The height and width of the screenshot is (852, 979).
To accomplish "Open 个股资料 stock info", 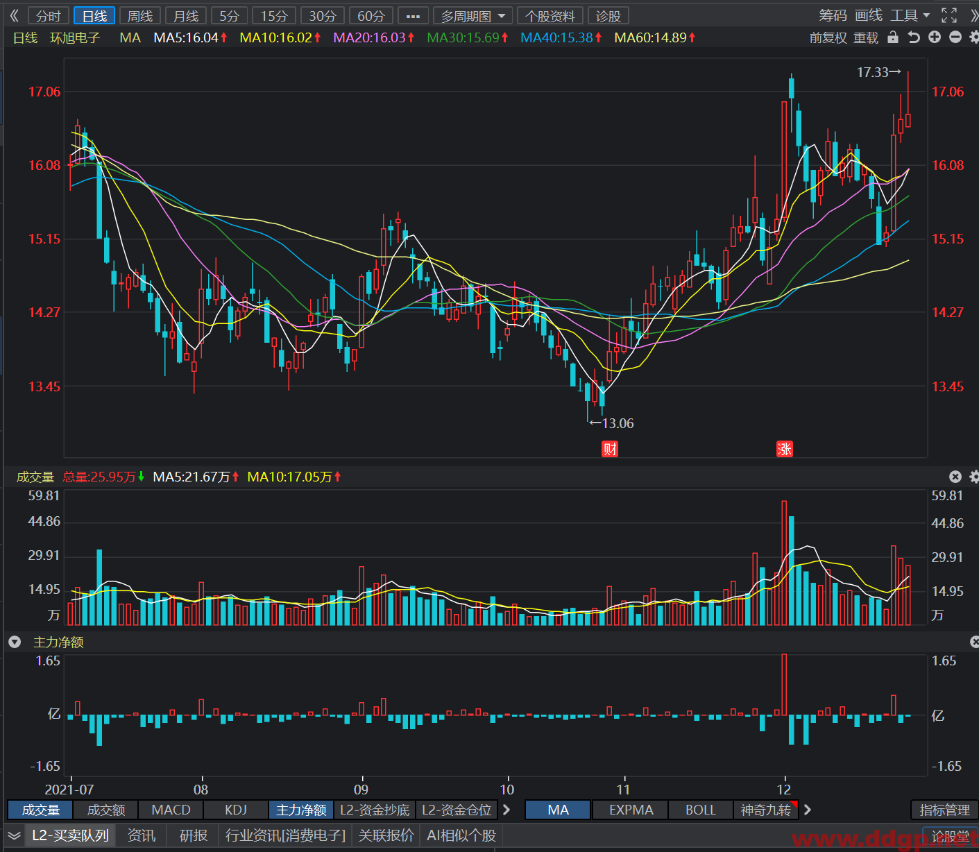I will [550, 15].
